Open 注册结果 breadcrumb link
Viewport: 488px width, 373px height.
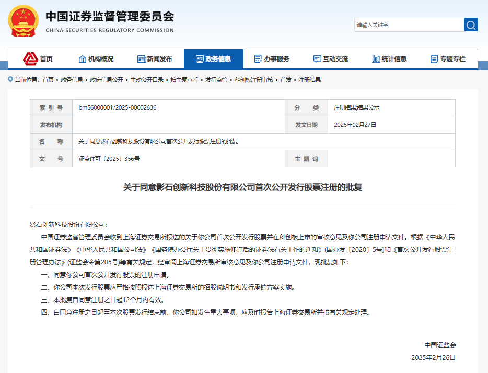(309, 80)
